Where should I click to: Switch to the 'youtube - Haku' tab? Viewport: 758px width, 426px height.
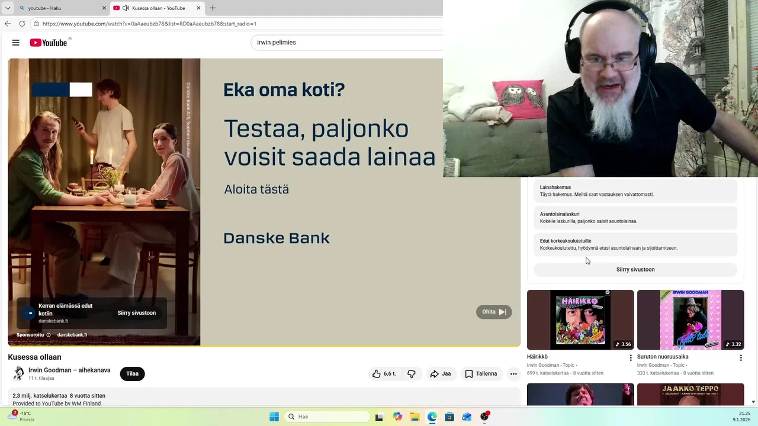[x=62, y=8]
